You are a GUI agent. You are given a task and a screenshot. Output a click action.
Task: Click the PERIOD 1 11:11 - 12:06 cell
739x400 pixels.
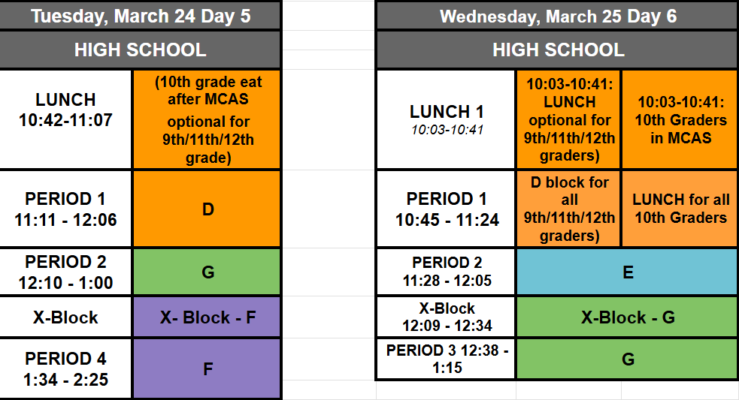click(66, 209)
